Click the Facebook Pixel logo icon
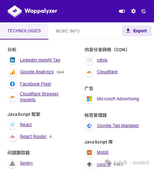 (12, 84)
